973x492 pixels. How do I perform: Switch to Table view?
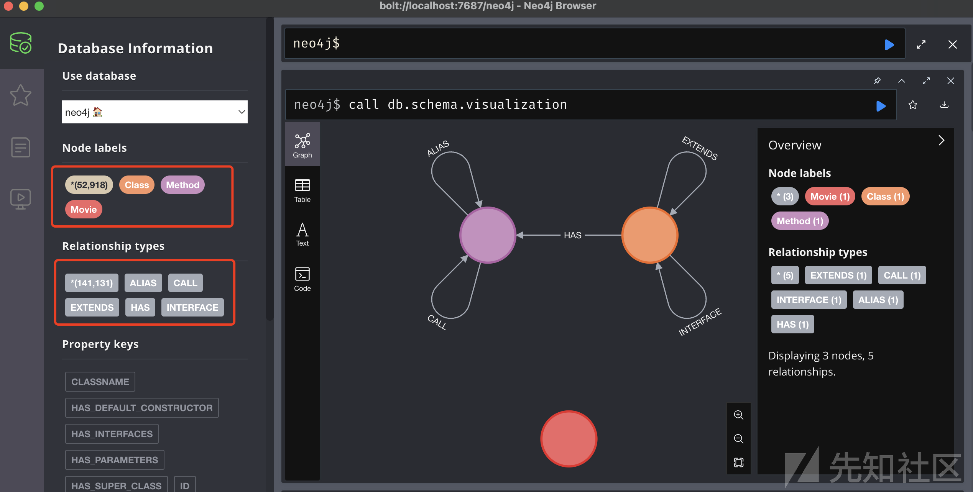302,190
